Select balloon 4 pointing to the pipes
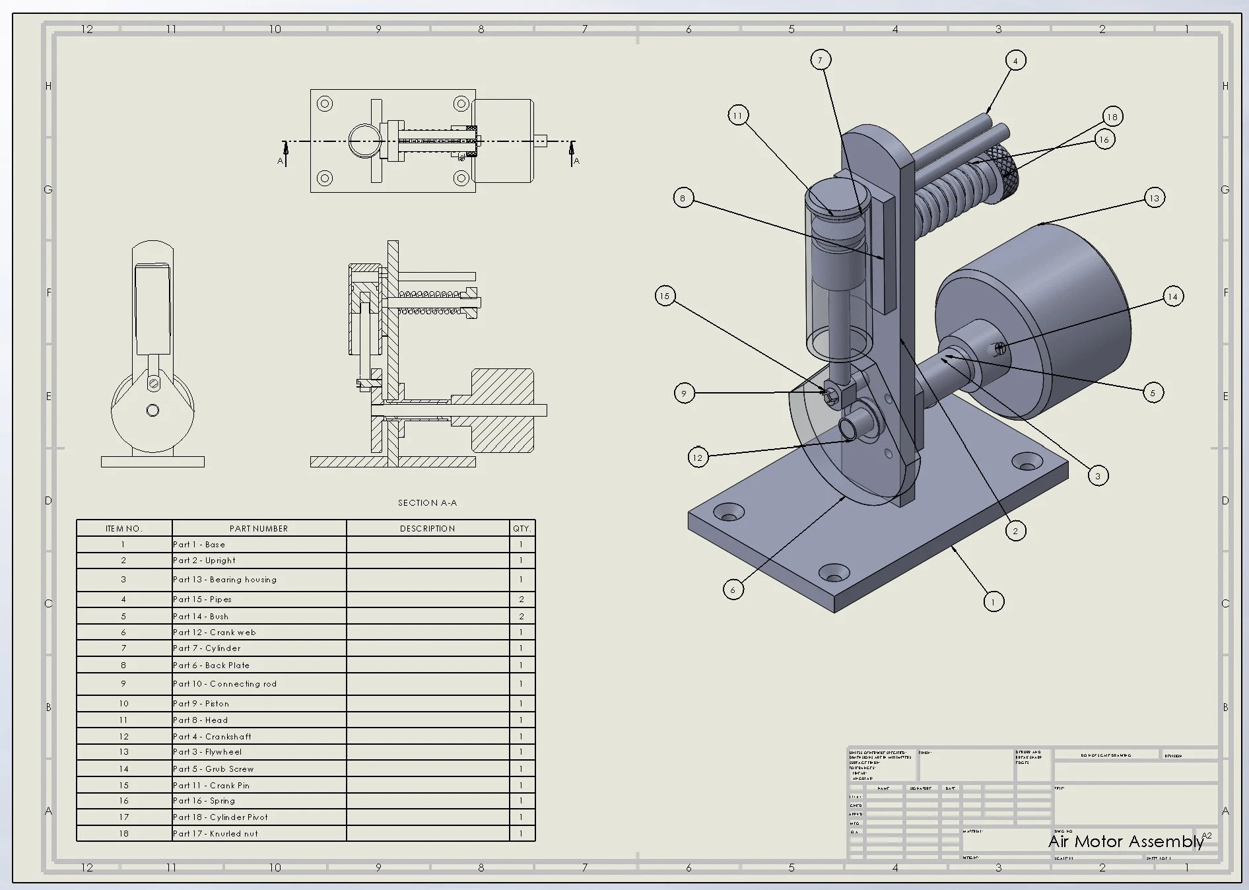The width and height of the screenshot is (1249, 890). click(1015, 61)
